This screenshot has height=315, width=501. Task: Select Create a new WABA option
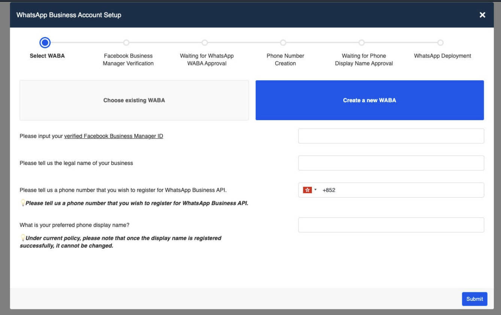coord(370,100)
